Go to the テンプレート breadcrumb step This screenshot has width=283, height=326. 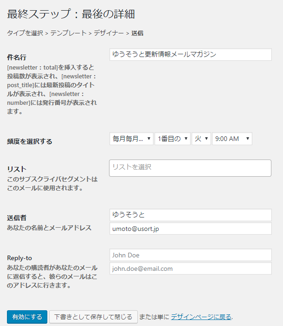point(68,33)
